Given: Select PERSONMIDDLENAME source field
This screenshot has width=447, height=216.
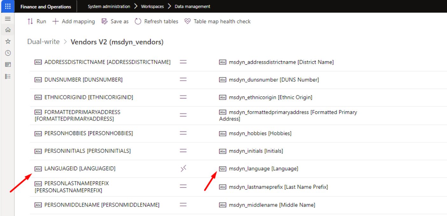Looking at the screenshot, I should (102, 205).
